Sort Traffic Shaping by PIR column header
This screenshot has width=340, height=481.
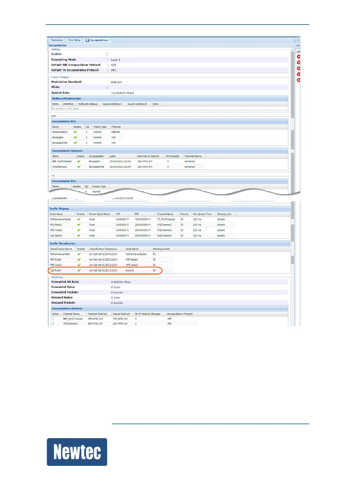pos(137,214)
